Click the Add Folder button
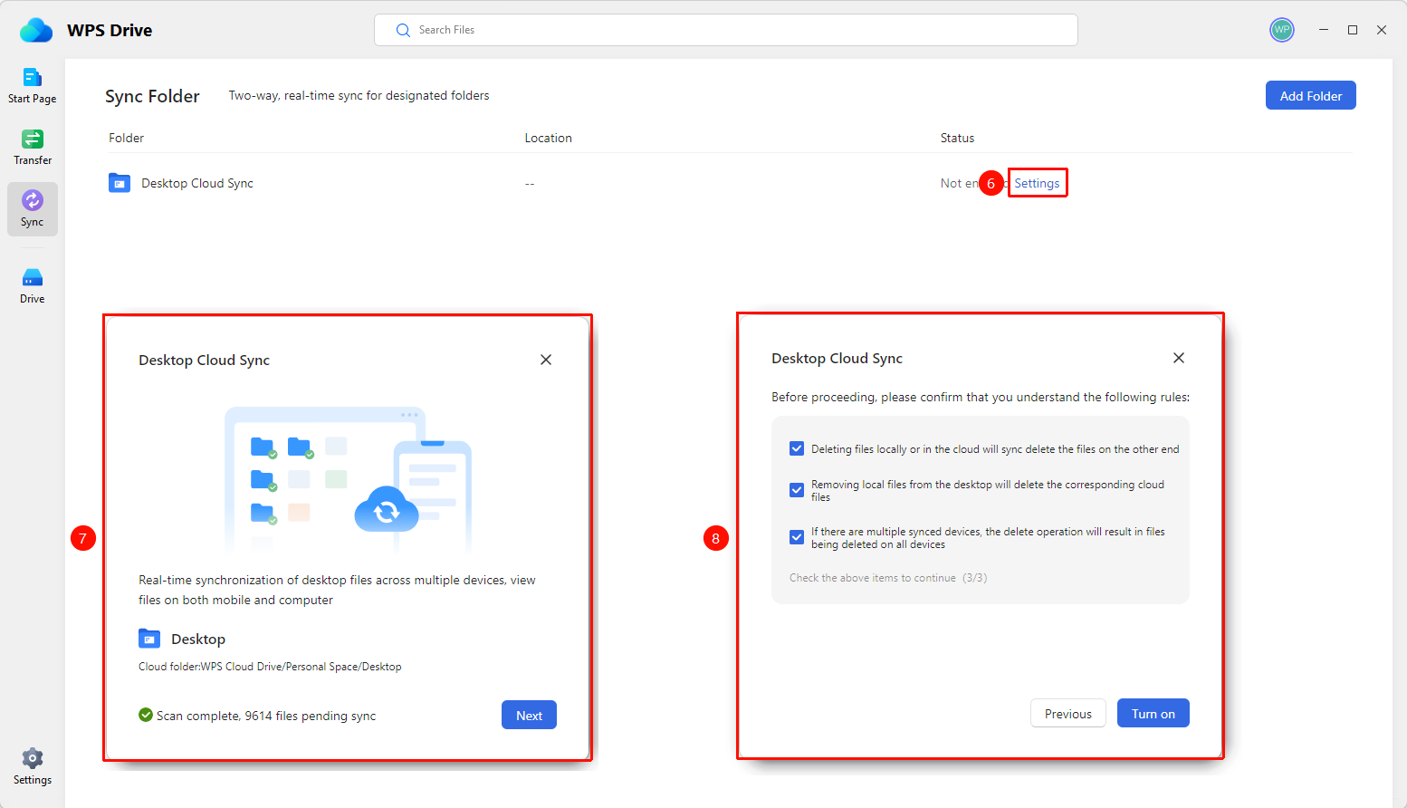The height and width of the screenshot is (808, 1407). tap(1310, 95)
